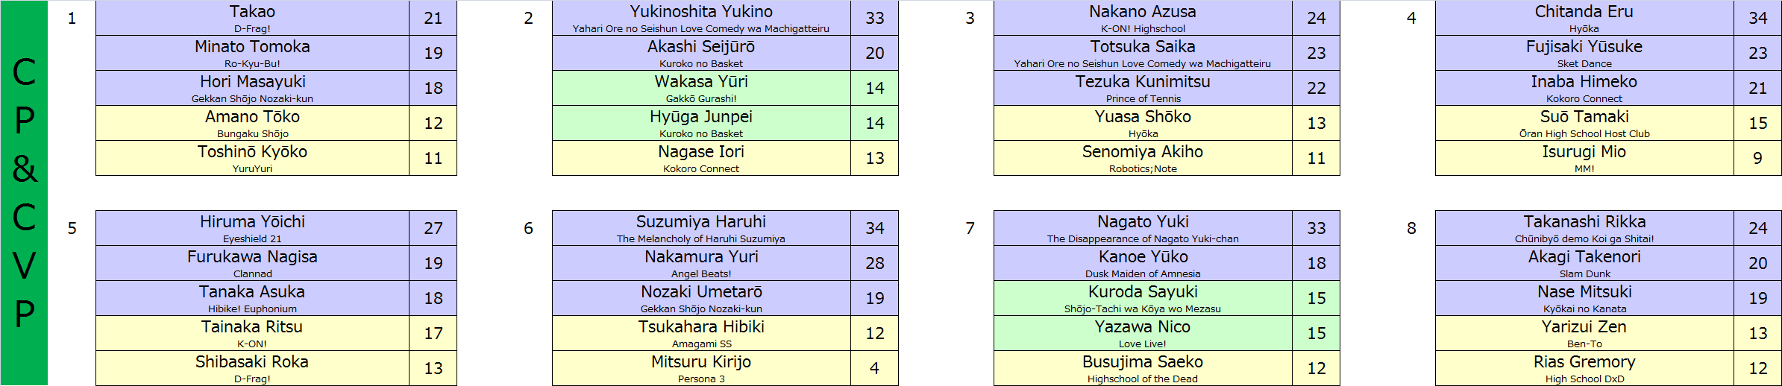Select the Toshinō Kyōko cell
Image resolution: width=1782 pixels, height=386 pixels.
coord(252,158)
